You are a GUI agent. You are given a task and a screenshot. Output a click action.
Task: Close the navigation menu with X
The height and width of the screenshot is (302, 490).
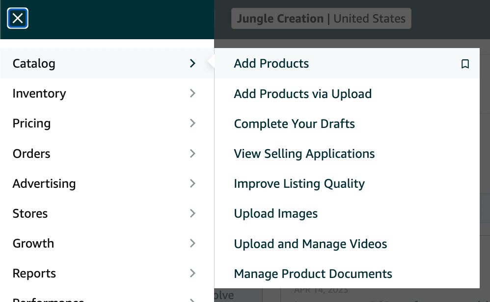click(18, 19)
